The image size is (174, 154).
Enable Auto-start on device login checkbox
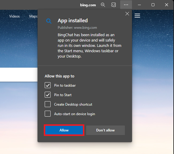click(48, 114)
